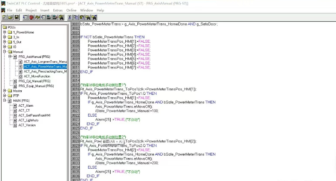This screenshot has width=336, height=181.
Task: Collapse the MAIN (PRG) node
Action: [5, 101]
